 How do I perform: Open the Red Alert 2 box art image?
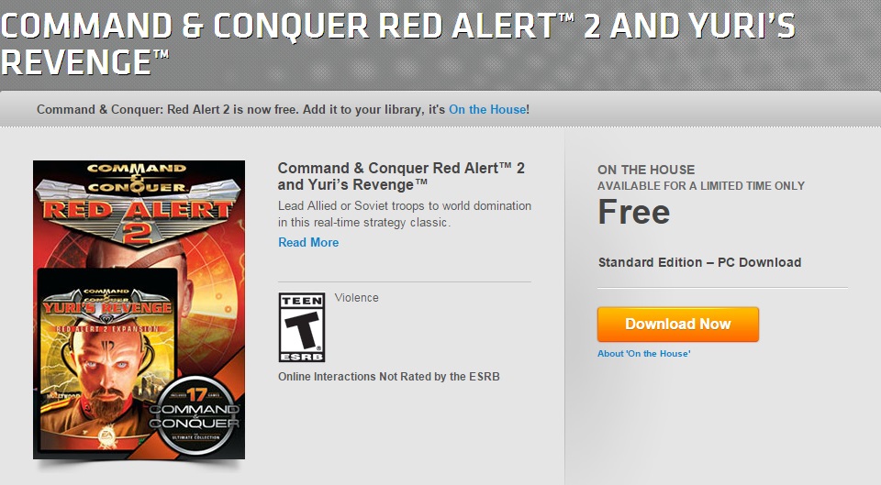(x=139, y=310)
